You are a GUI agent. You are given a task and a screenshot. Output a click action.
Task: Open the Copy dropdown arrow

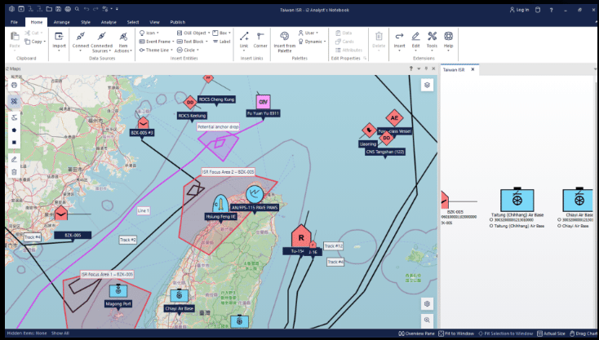(x=45, y=42)
